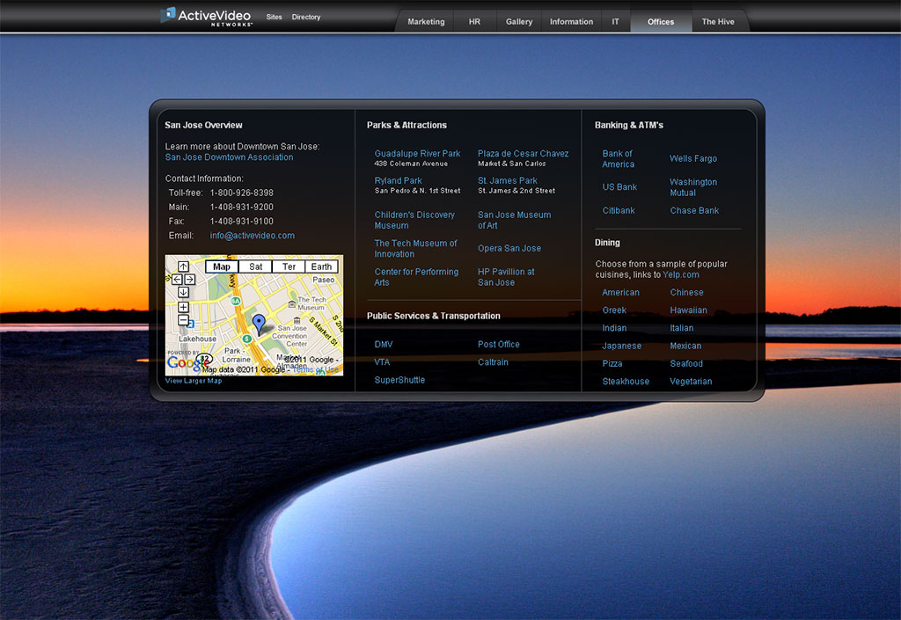Viewport: 901px width, 620px height.
Task: Open the Japanese cuisine link
Action: (x=622, y=346)
